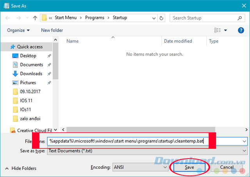Click the pin icon next to Downloads
The image size is (250, 177).
pos(49,74)
